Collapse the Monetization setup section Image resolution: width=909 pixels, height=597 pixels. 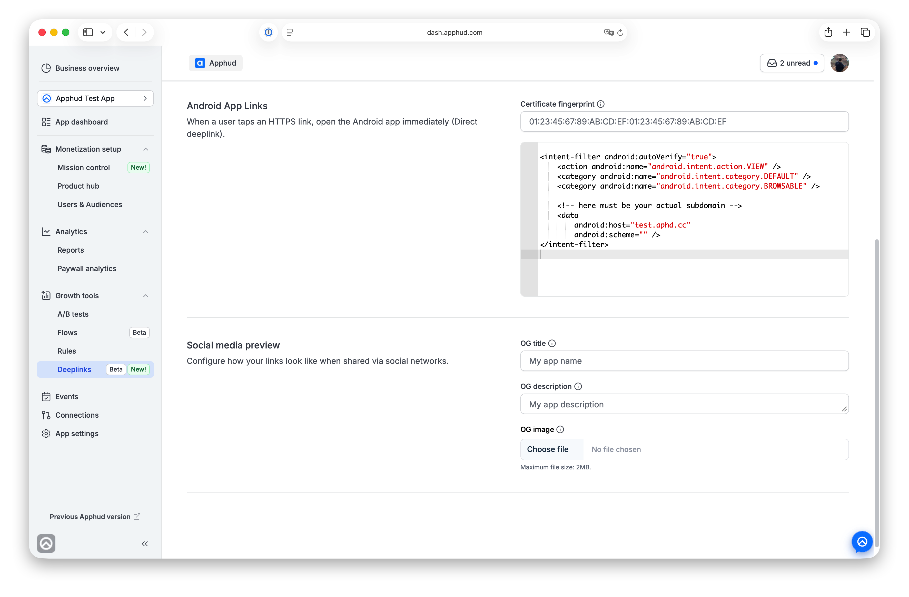pos(145,149)
